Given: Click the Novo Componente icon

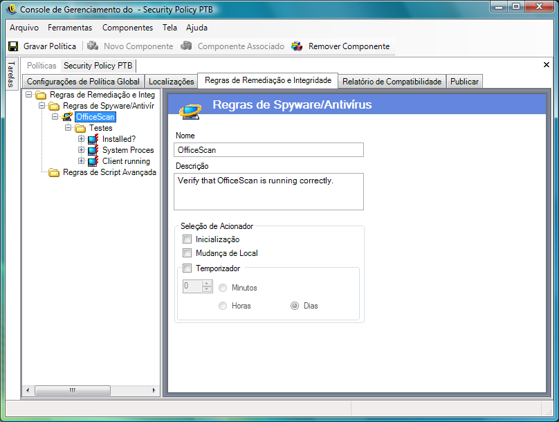Looking at the screenshot, I should 93,46.
